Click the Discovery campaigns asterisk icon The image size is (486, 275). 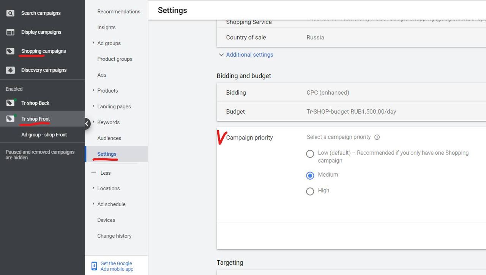coord(10,70)
